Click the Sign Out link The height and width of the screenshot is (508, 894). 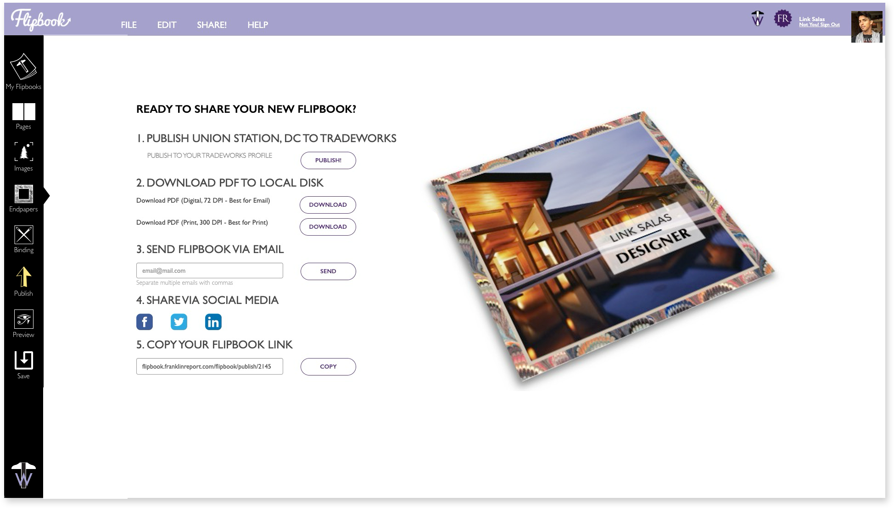(830, 25)
